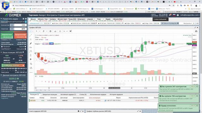Bookmark page with browser star icon
The width and height of the screenshot is (202, 113).
173,6
